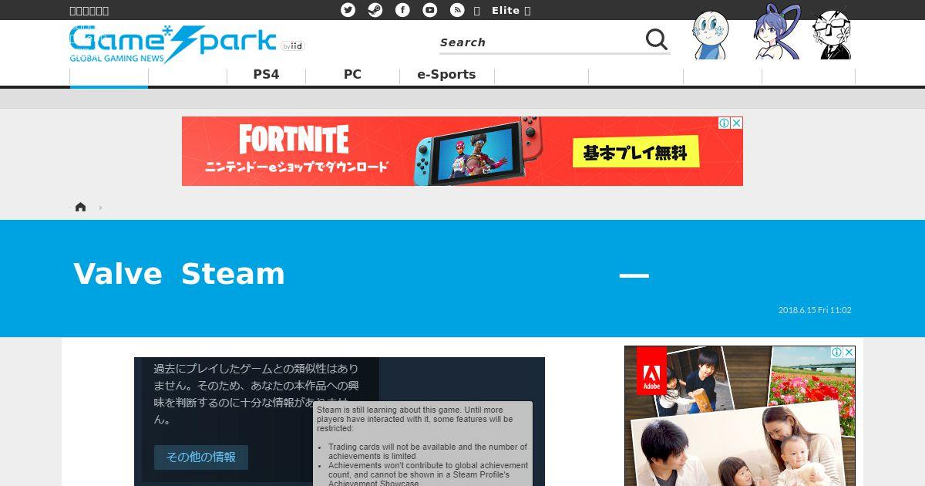This screenshot has height=486, width=925.
Task: Click the iid byline badge
Action: point(293,46)
